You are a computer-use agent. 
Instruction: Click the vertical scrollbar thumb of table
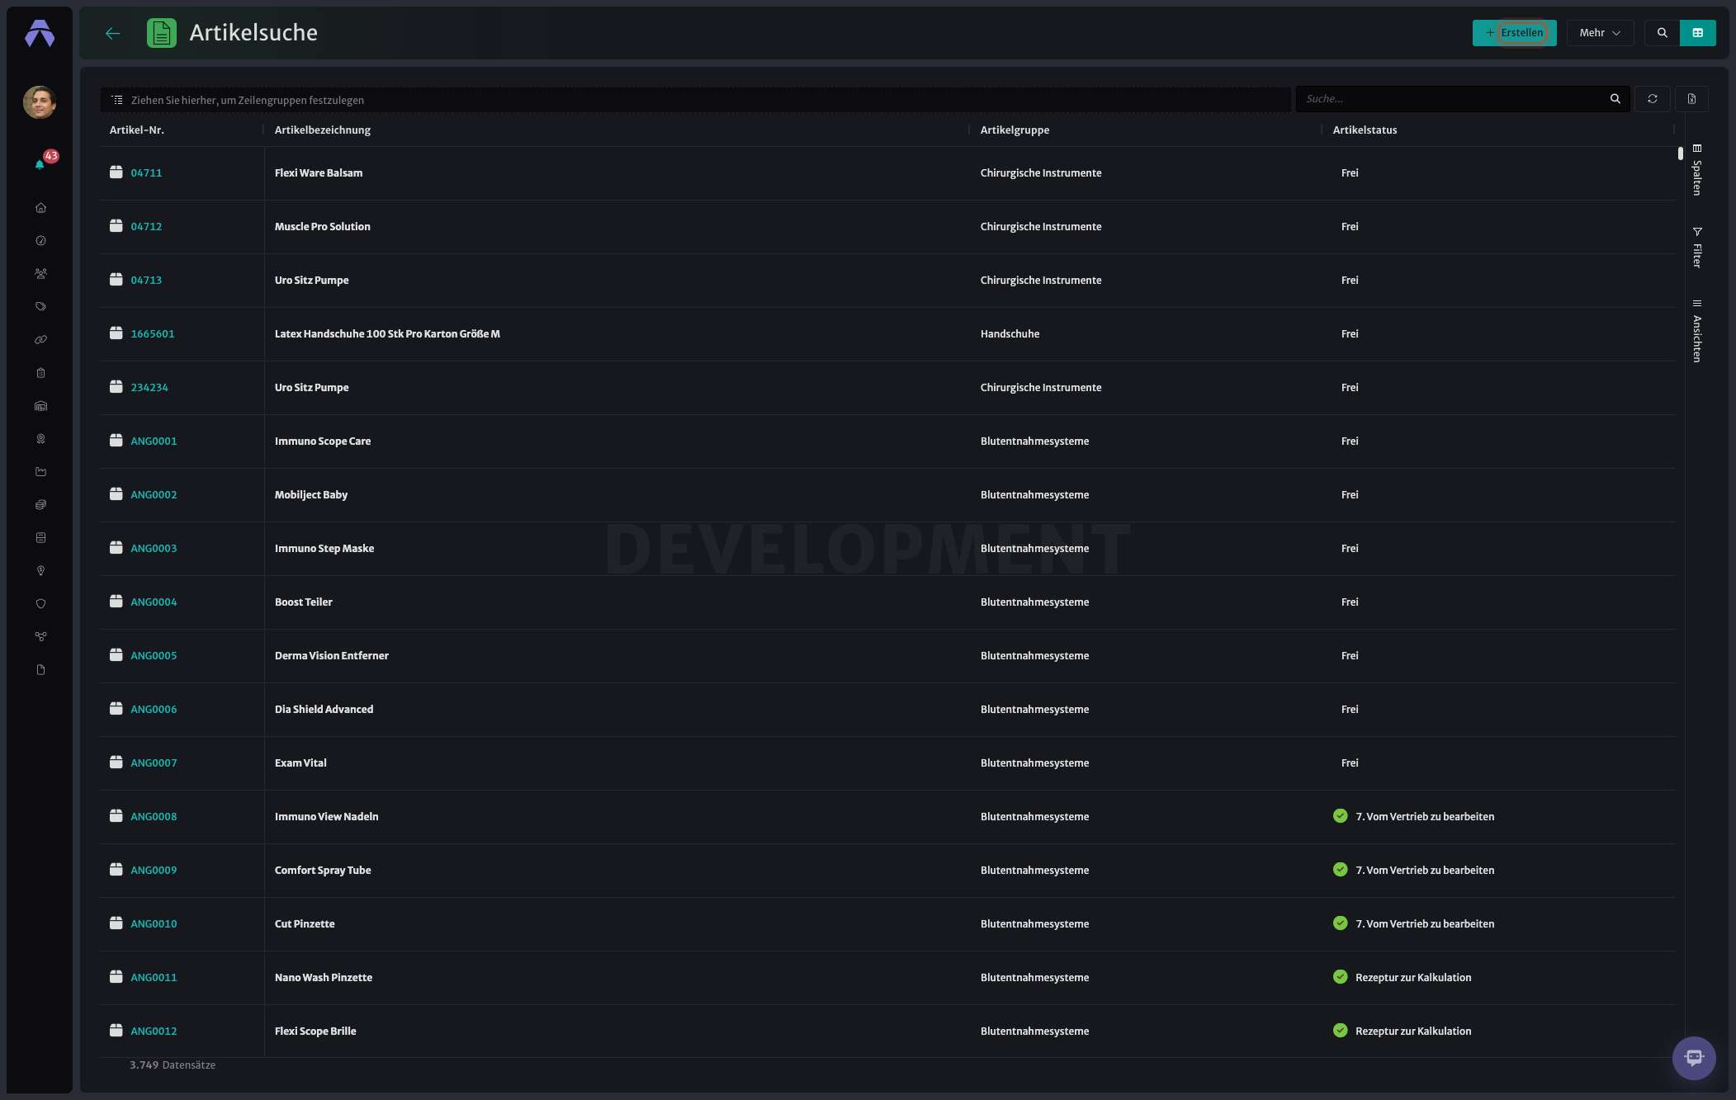[x=1681, y=153]
